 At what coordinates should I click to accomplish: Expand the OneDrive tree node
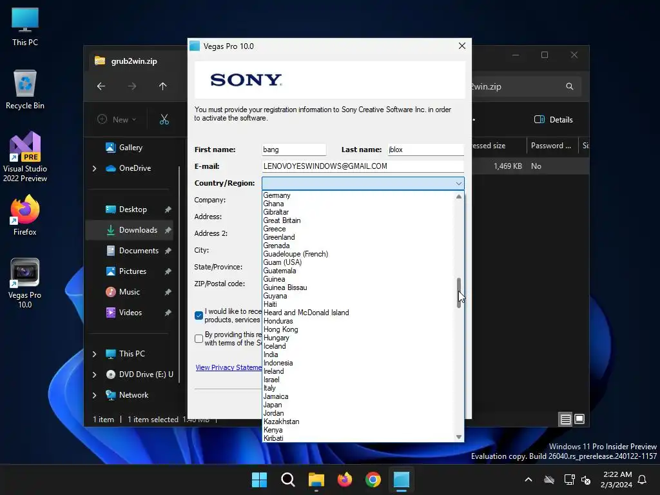pyautogui.click(x=94, y=168)
